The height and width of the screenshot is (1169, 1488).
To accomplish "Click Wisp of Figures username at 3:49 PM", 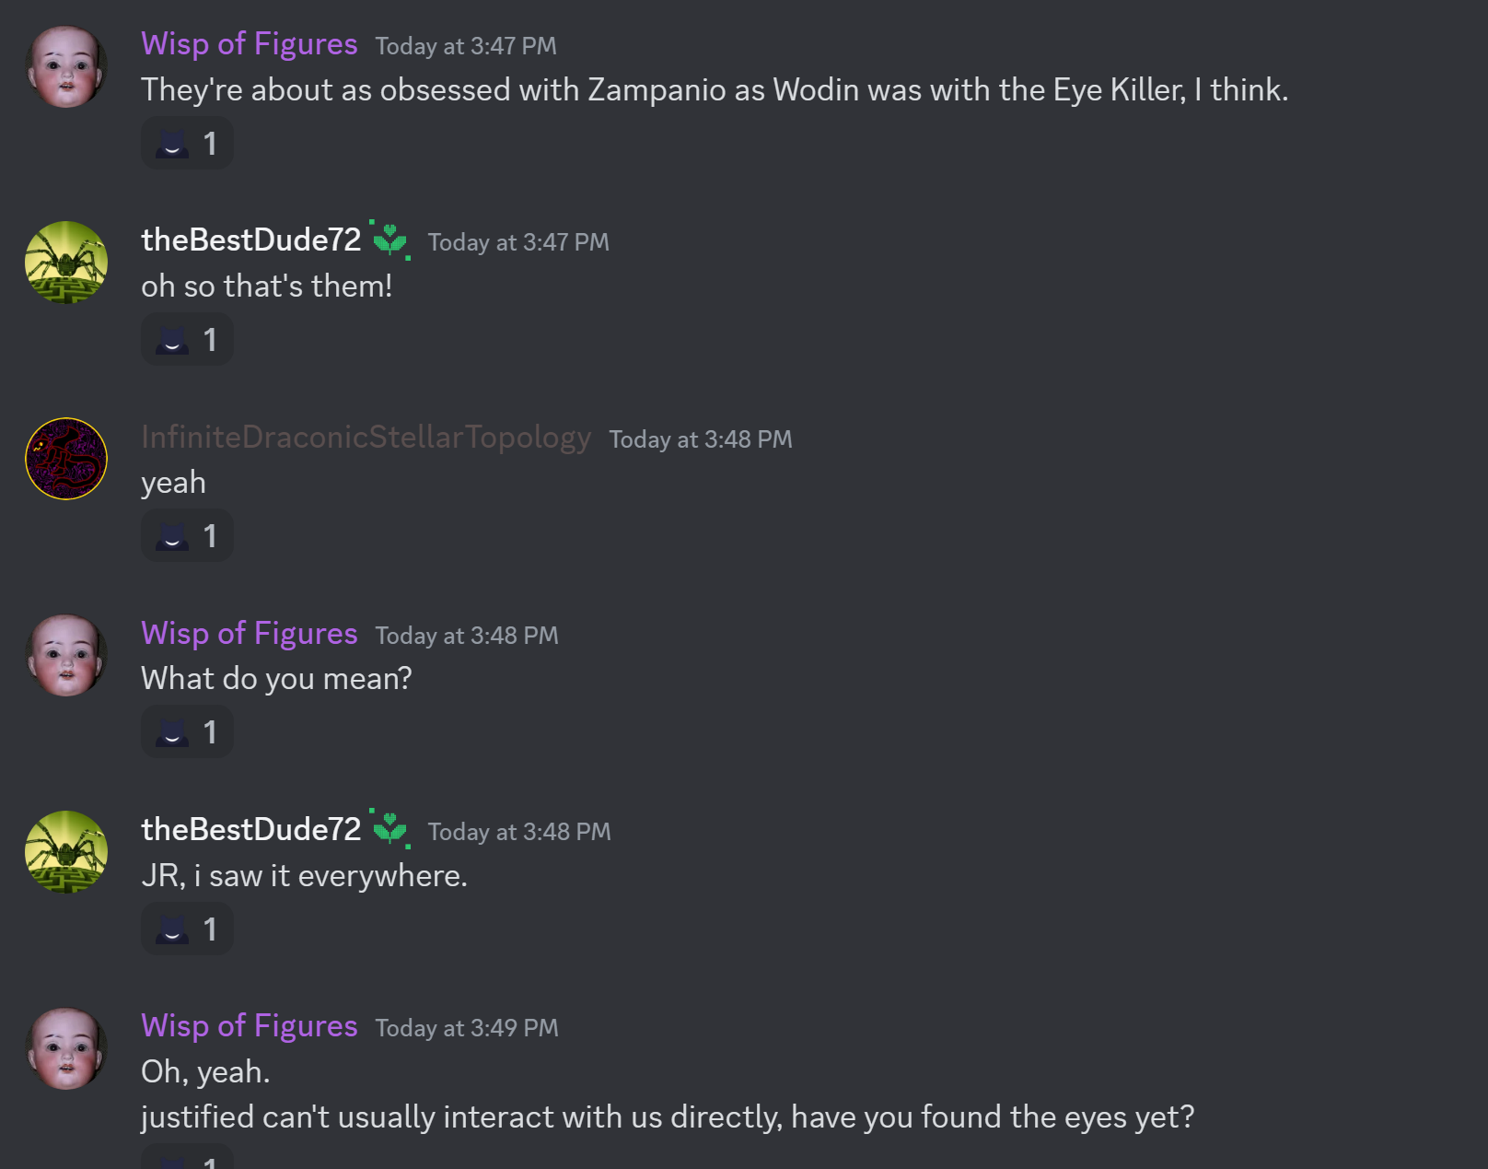I will point(249,1026).
